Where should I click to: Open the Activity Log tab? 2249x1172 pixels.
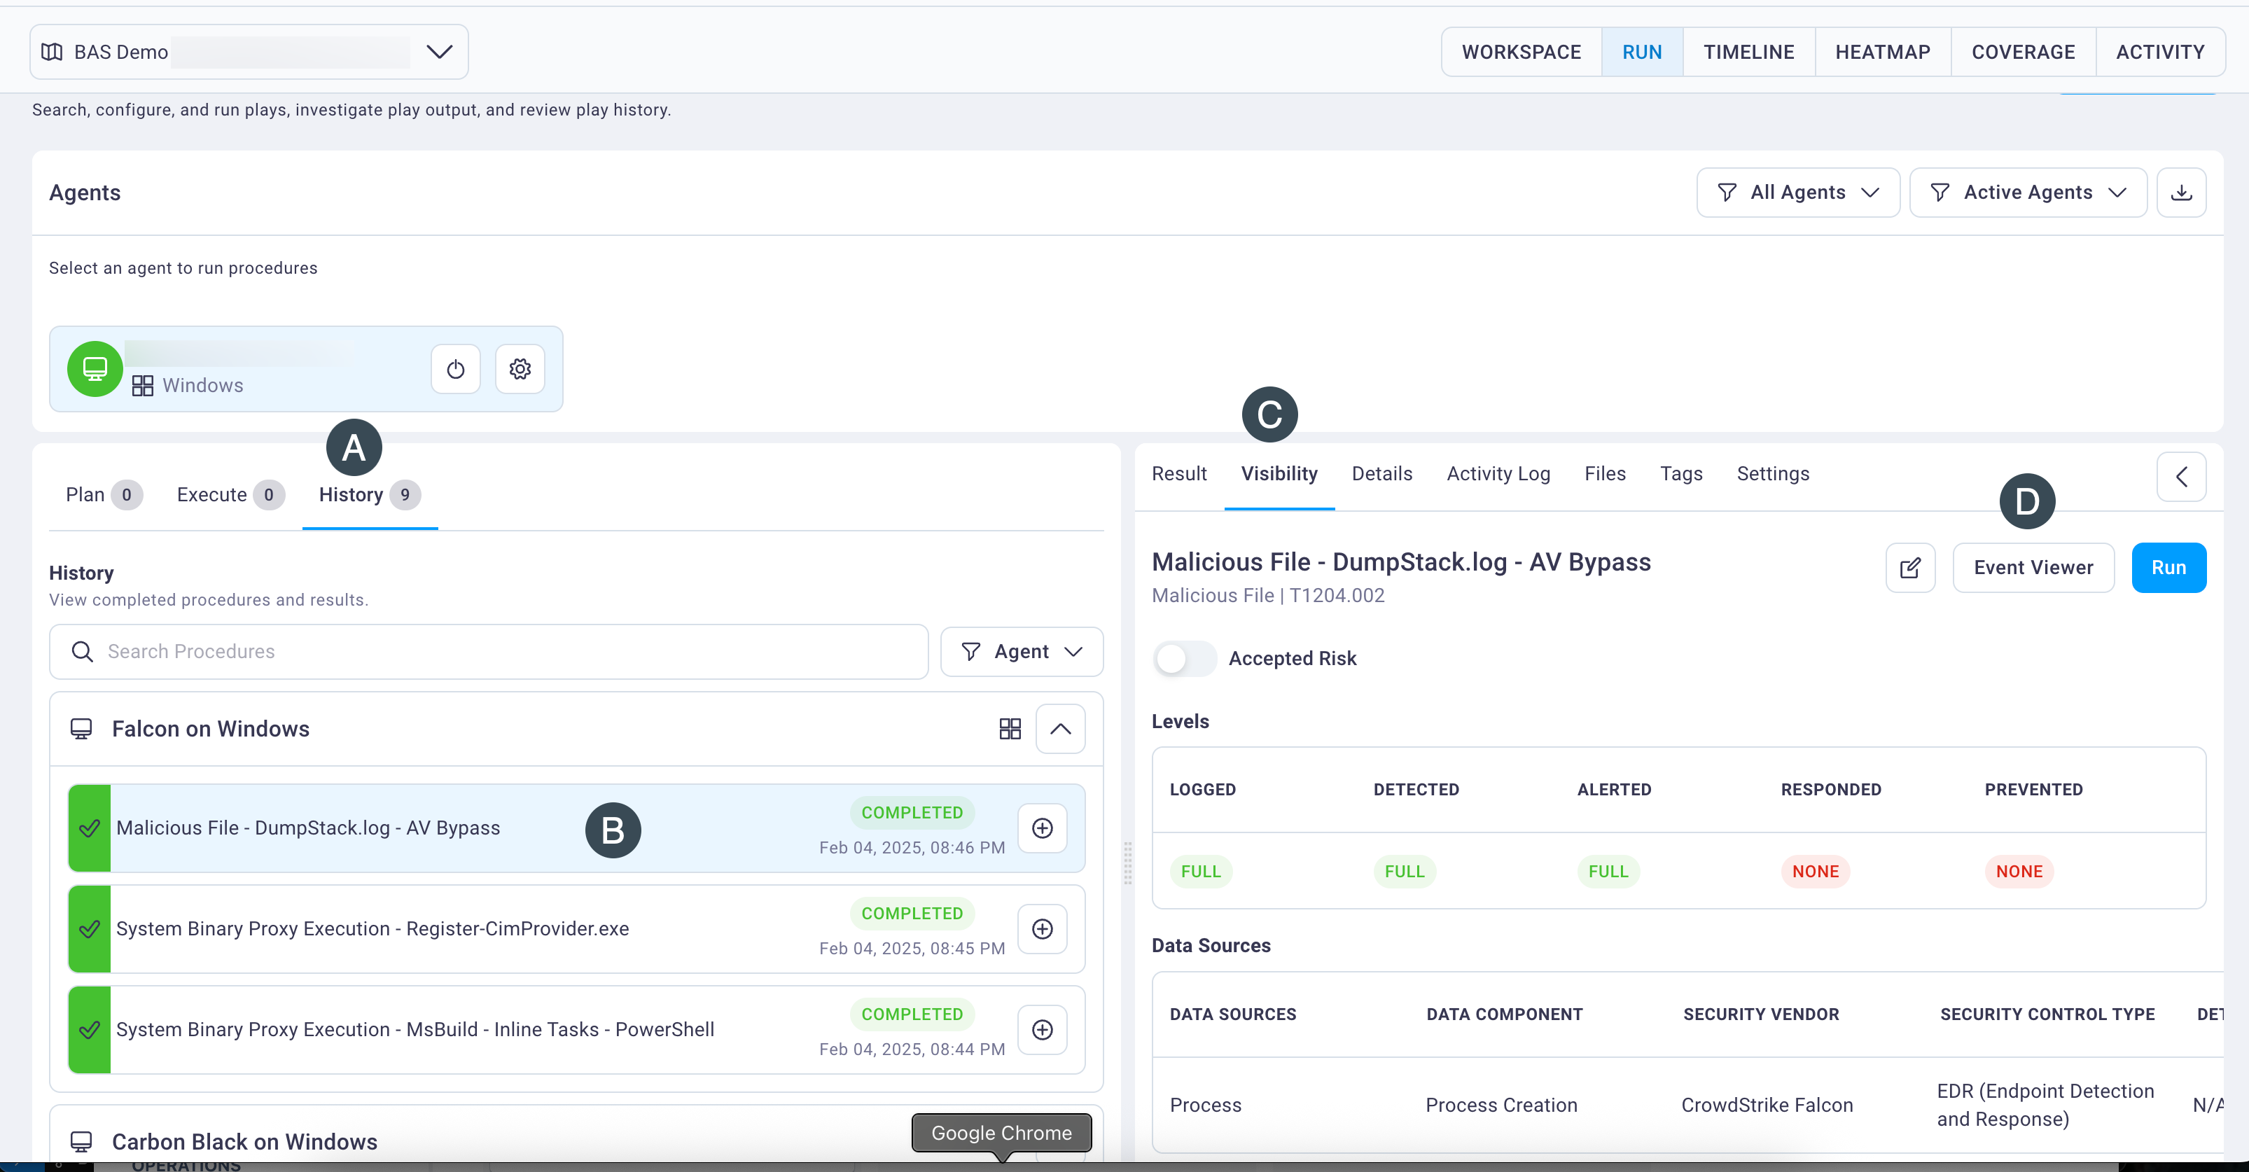pos(1498,474)
